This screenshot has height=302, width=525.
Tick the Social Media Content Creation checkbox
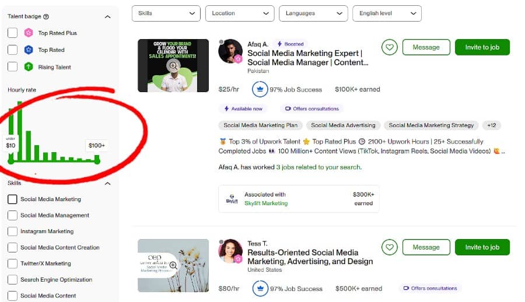tap(12, 247)
